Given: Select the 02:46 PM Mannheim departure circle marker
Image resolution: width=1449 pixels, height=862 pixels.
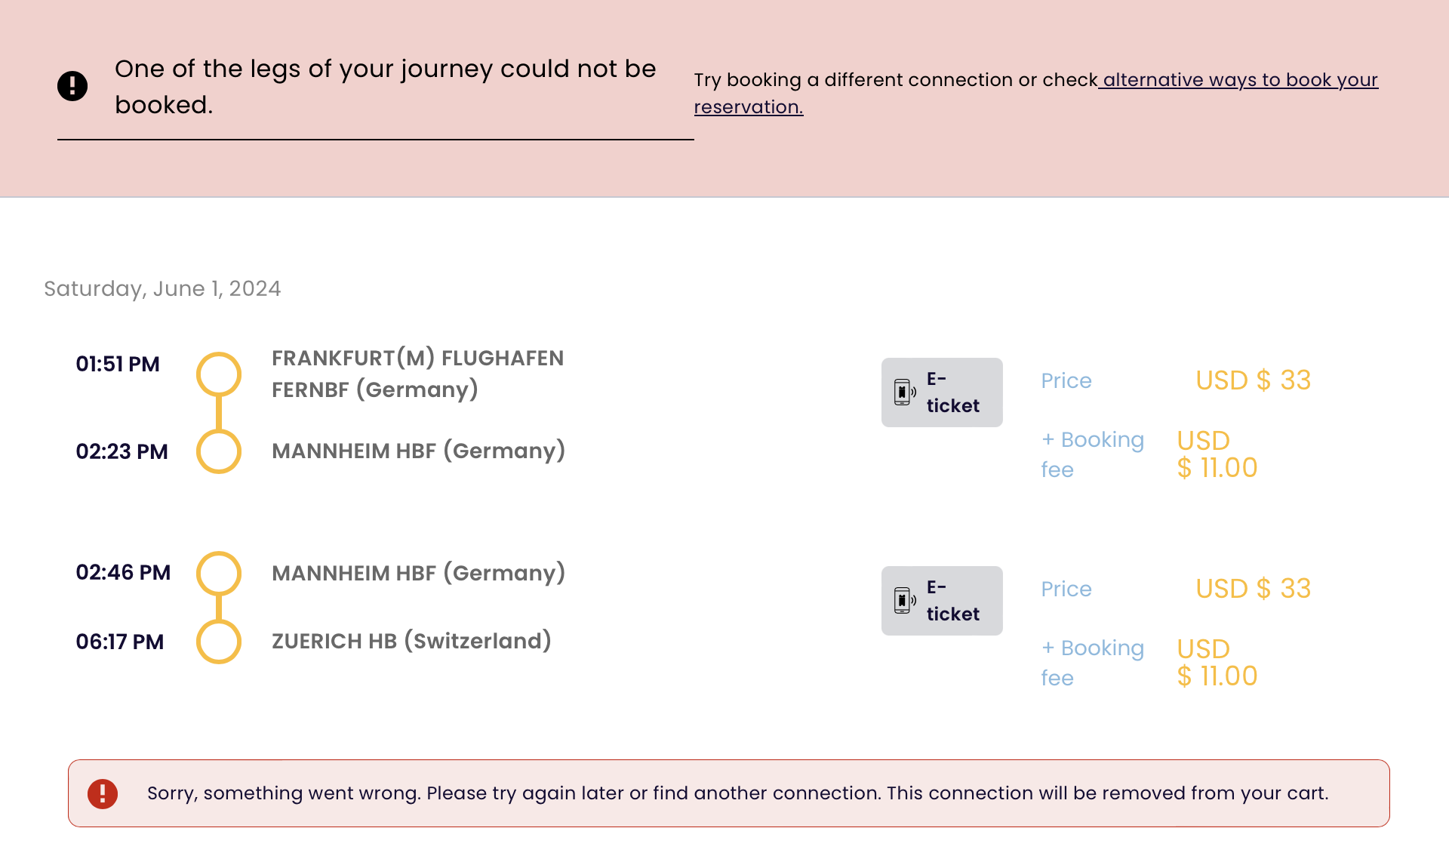Looking at the screenshot, I should tap(219, 574).
